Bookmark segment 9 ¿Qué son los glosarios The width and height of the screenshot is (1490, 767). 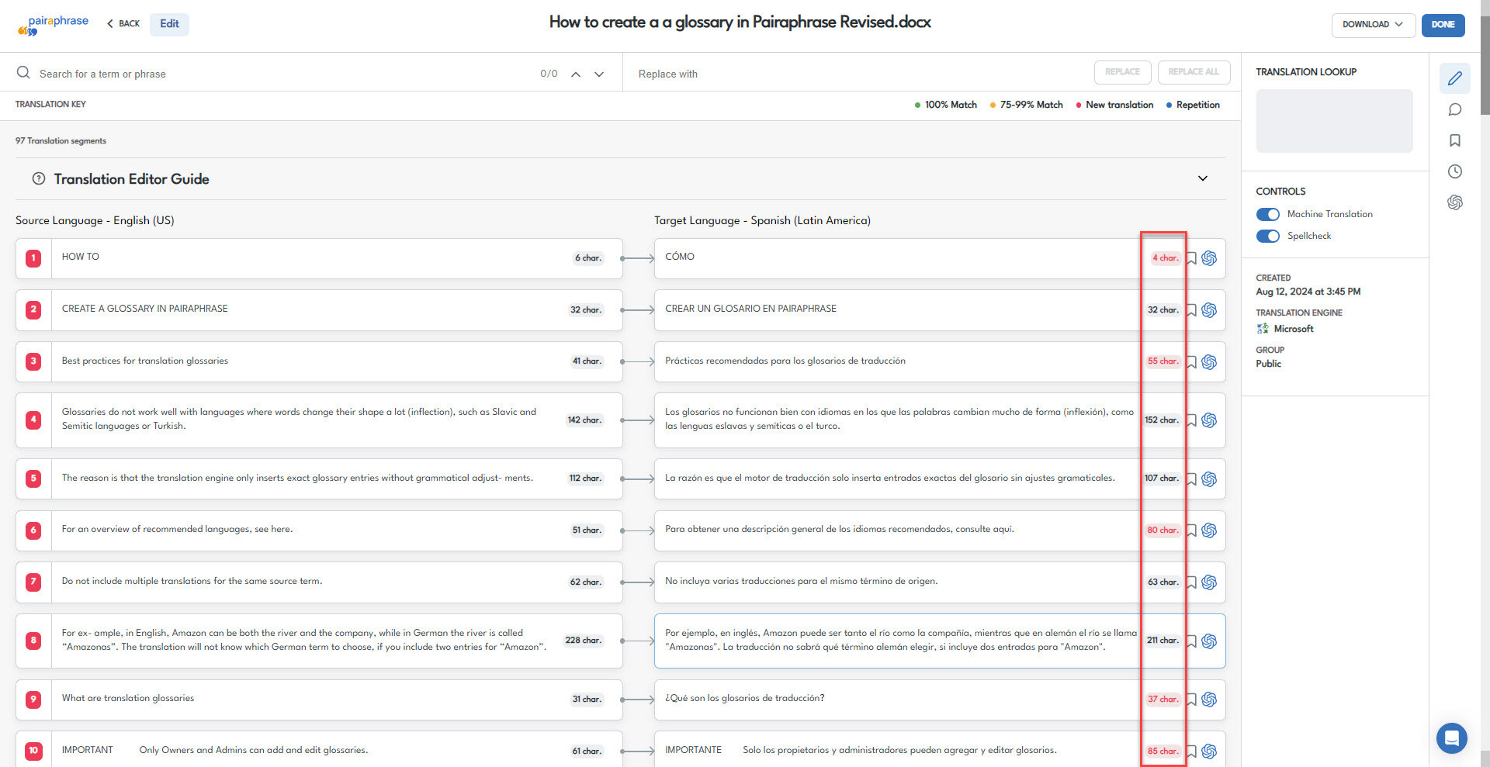[x=1191, y=700]
